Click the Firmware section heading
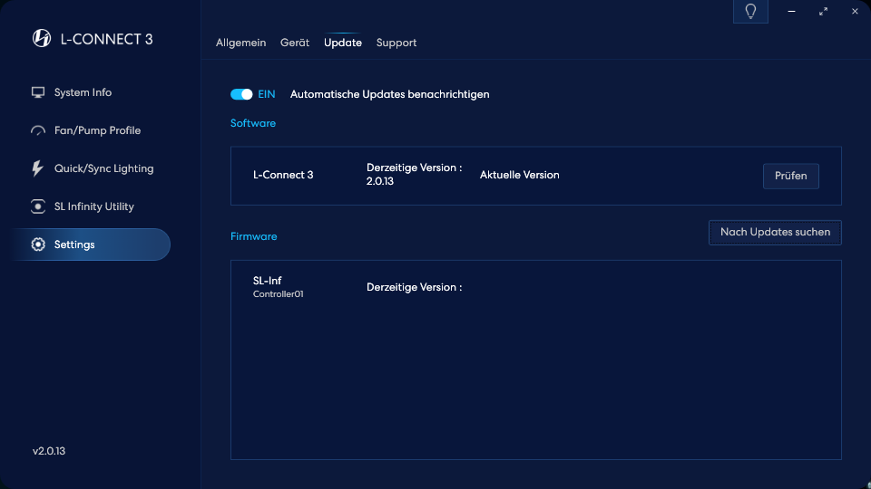871x489 pixels. [253, 236]
